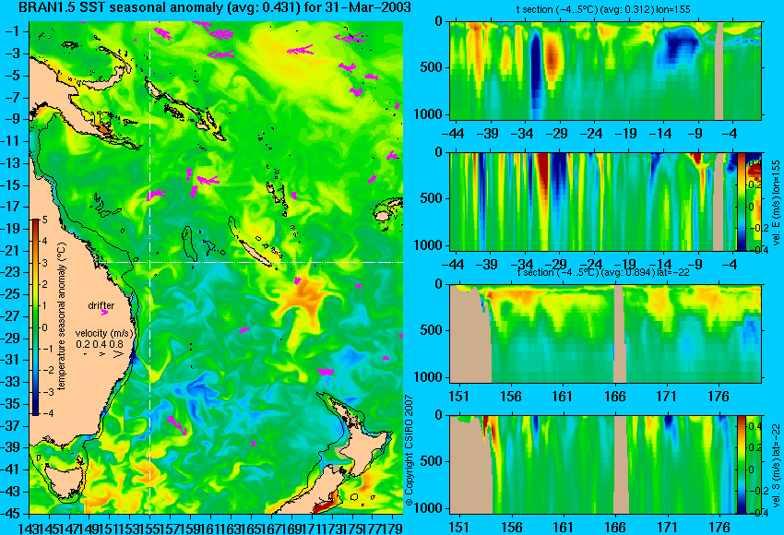Open the temperature section plot for lat=-22
784x535 pixels.
pos(606,334)
